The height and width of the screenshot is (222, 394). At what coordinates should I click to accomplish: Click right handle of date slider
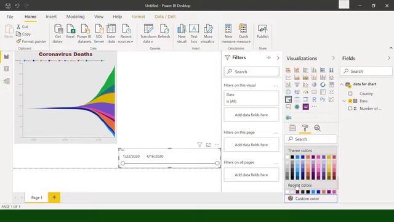click(217, 163)
